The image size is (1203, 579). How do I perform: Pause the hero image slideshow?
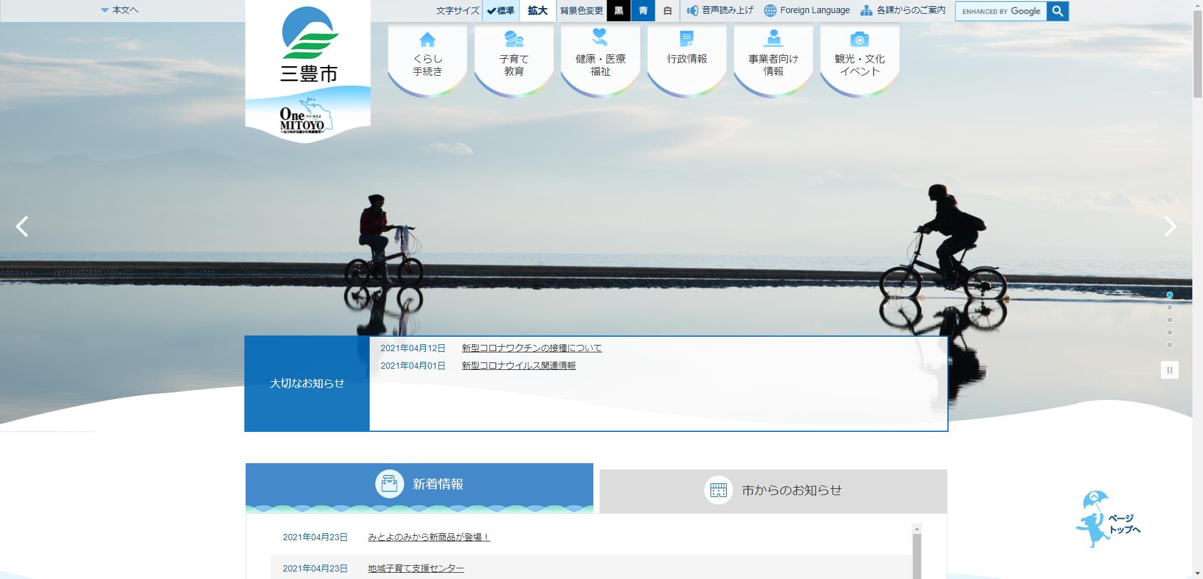tap(1169, 370)
